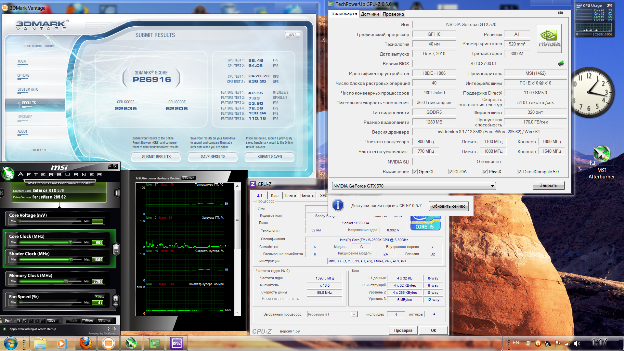This screenshot has width=624, height=351.
Task: Click the SUBMIT SAVED button
Action: (269, 157)
